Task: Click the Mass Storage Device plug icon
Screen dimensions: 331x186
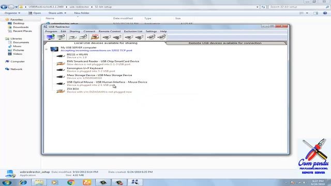Action: (61, 76)
